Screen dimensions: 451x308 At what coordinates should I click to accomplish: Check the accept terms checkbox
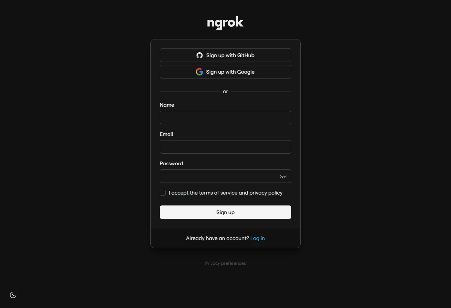tap(163, 193)
